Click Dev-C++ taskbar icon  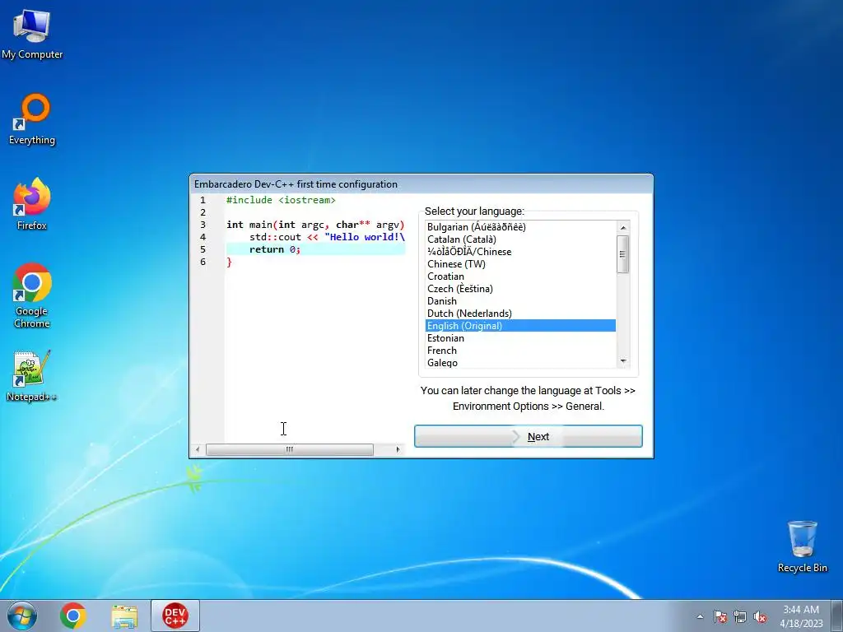pos(175,616)
